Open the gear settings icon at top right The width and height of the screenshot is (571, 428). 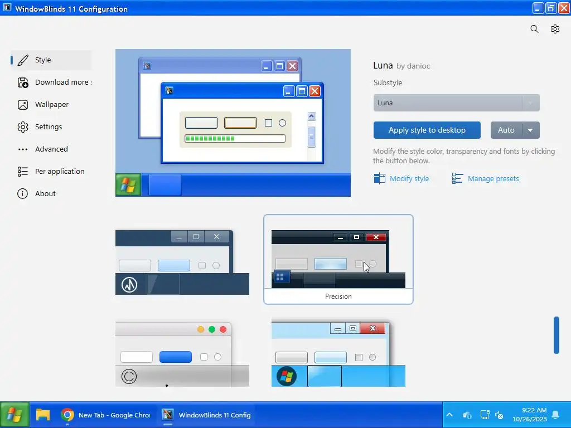[x=555, y=29]
